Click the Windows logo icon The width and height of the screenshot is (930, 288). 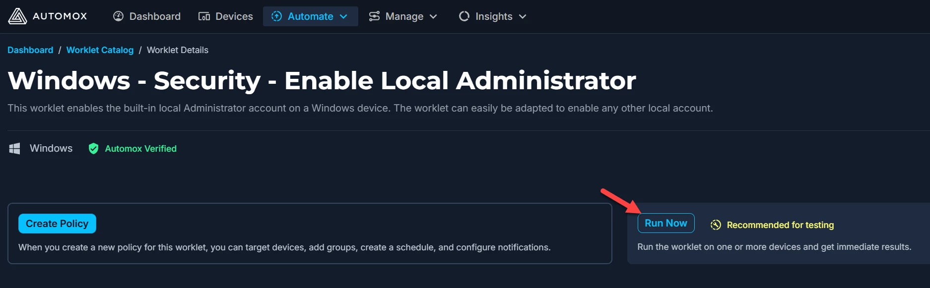coord(15,148)
